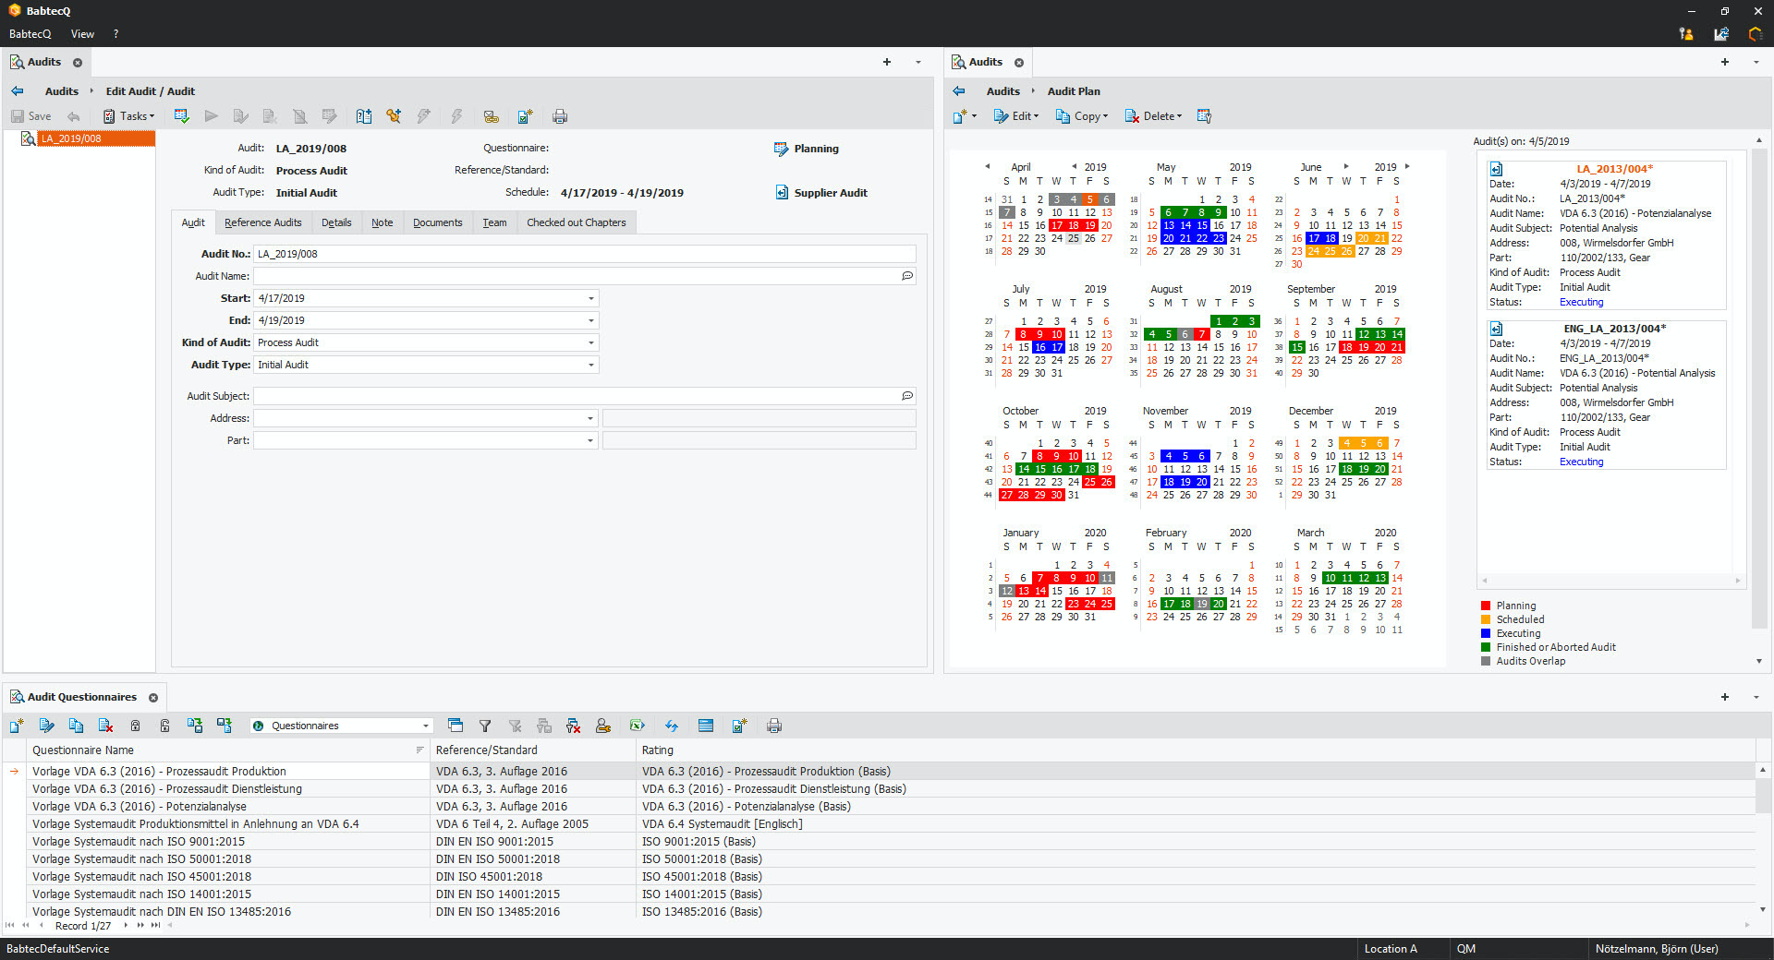Click the list view icon in questionnaire toolbar
Viewport: 1774px width, 960px height.
(x=706, y=726)
